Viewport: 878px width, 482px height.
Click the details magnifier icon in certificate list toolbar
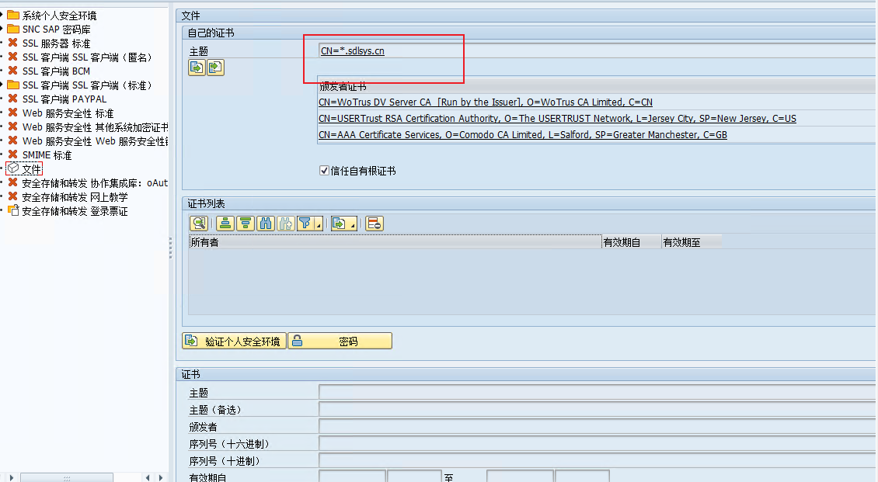199,224
